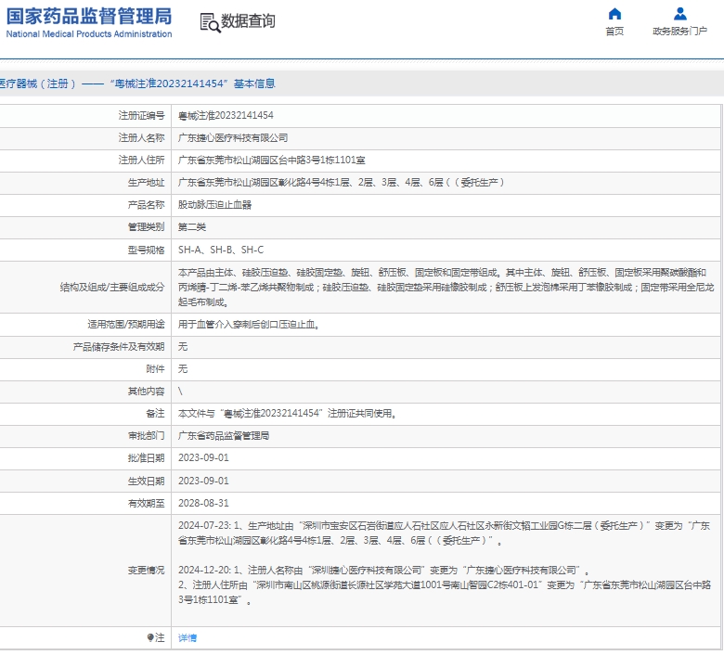This screenshot has width=724, height=655.
Task: Open the 政务服务门户 user icon
Action: (679, 14)
